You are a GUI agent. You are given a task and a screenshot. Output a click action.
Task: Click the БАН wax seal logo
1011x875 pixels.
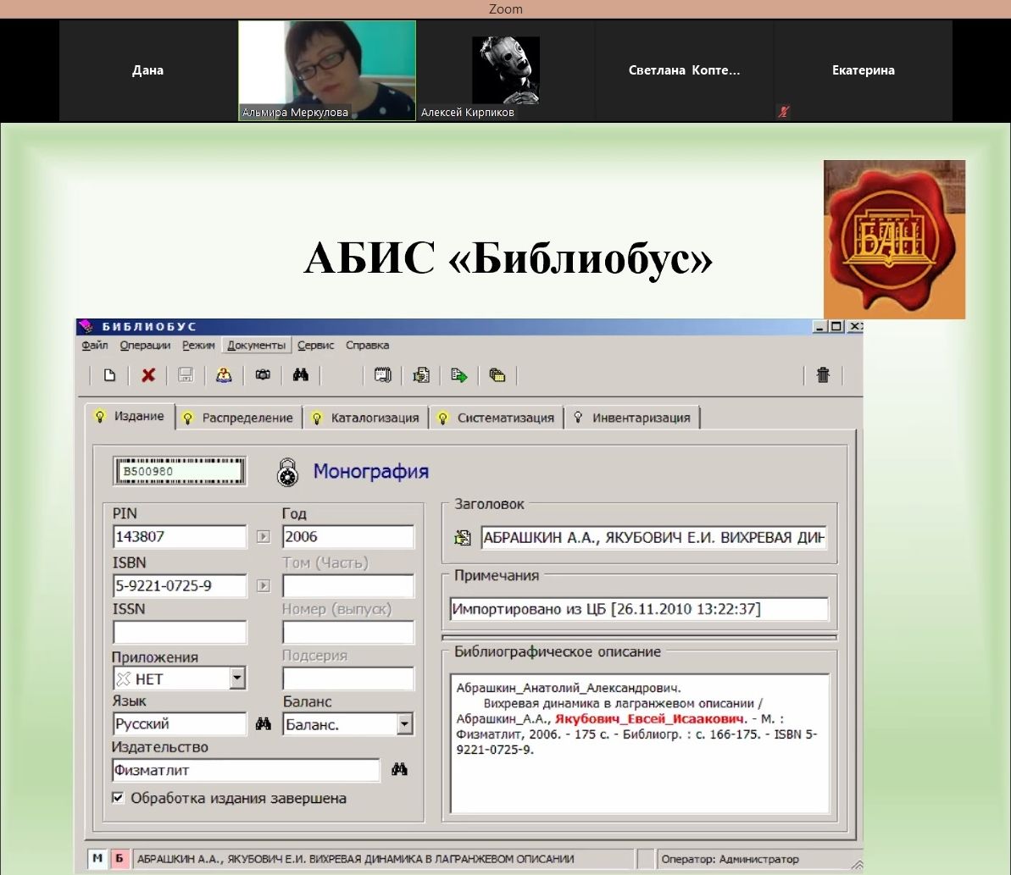(894, 240)
